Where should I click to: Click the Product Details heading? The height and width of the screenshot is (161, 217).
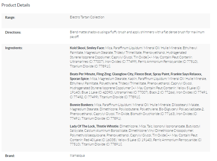16,5
